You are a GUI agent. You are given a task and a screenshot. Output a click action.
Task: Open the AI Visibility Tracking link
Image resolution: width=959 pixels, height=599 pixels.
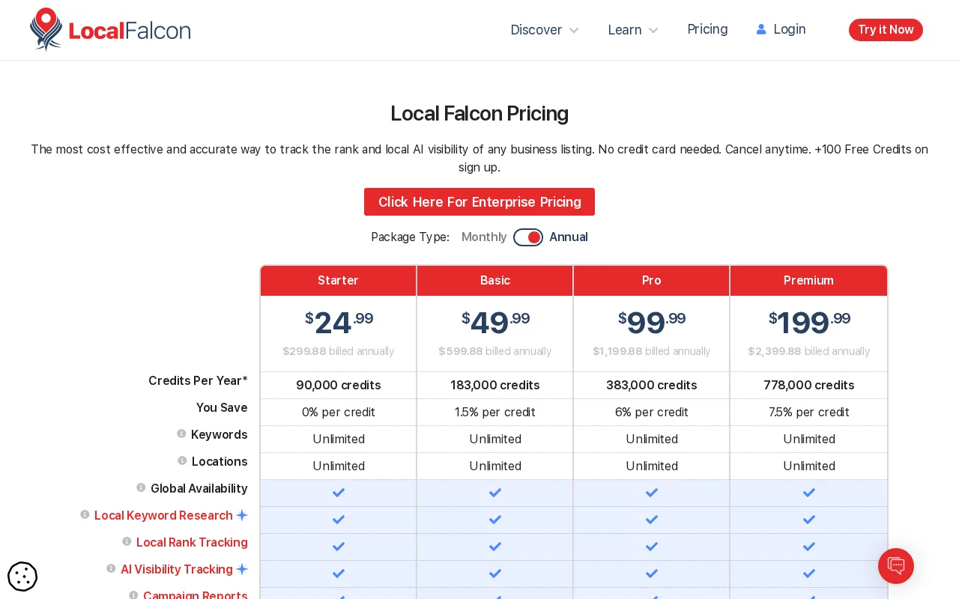click(x=177, y=569)
